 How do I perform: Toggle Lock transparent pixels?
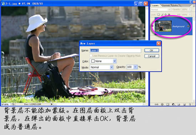pos(159,15)
